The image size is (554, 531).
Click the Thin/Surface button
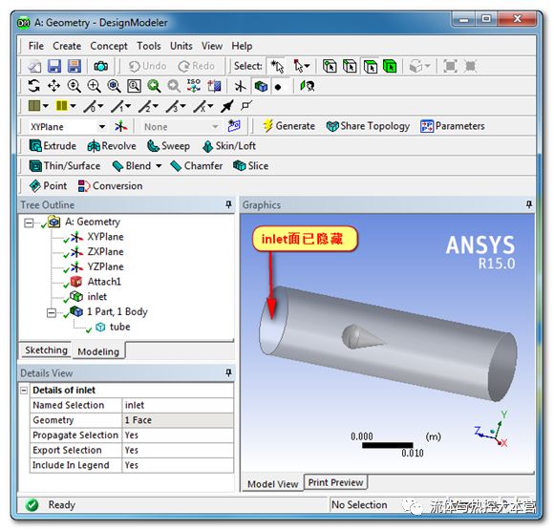(x=65, y=165)
